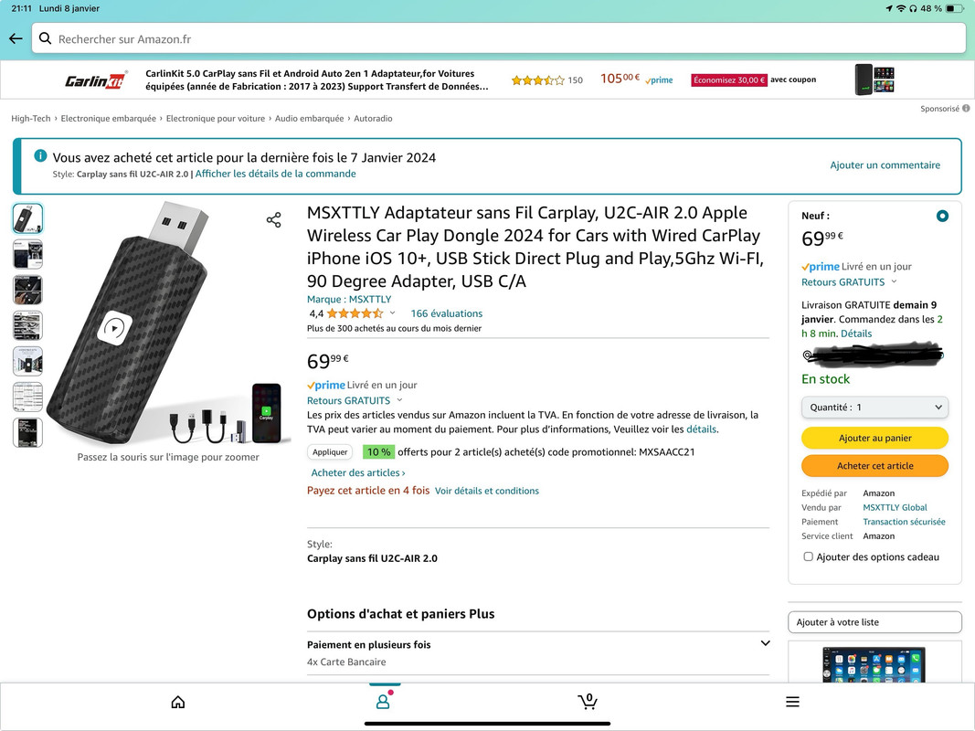Click the sponsored info icon
The width and height of the screenshot is (975, 731).
966,108
